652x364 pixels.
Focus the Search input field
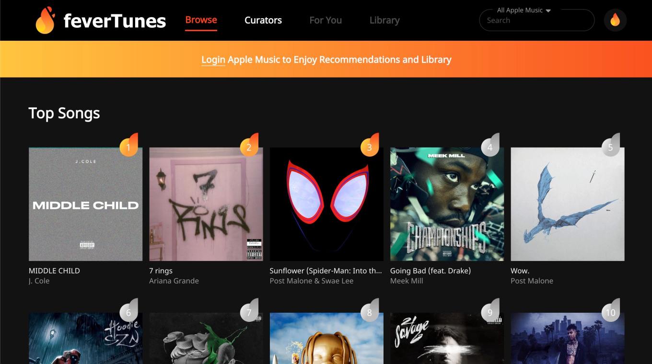tap(537, 20)
